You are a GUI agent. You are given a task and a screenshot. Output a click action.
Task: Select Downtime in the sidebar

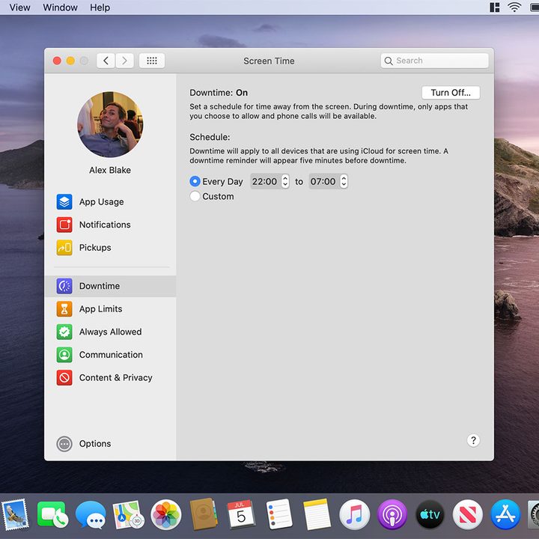point(110,286)
